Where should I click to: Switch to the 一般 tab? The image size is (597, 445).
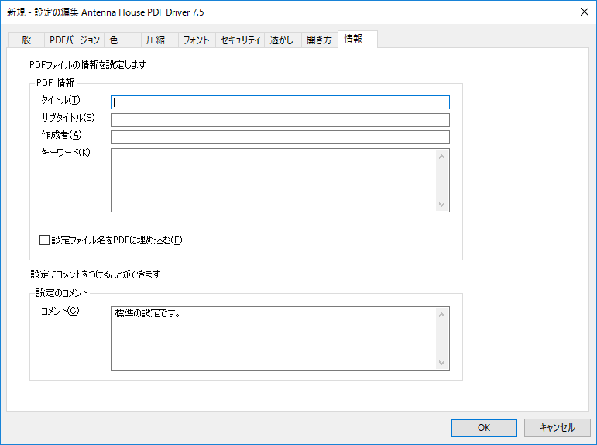[26, 40]
